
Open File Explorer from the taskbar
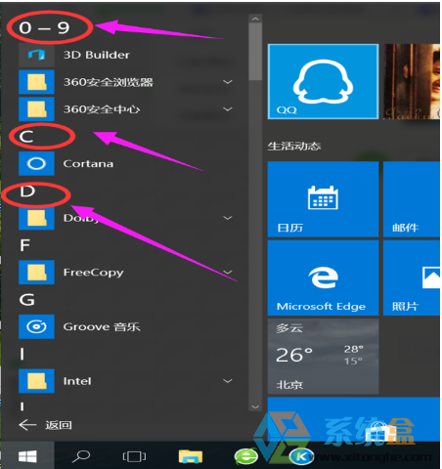pyautogui.click(x=191, y=456)
